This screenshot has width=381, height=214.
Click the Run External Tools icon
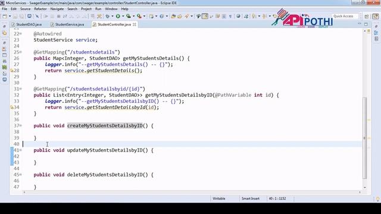[139, 16]
